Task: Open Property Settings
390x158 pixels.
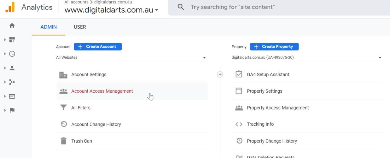Action: tap(307, 91)
